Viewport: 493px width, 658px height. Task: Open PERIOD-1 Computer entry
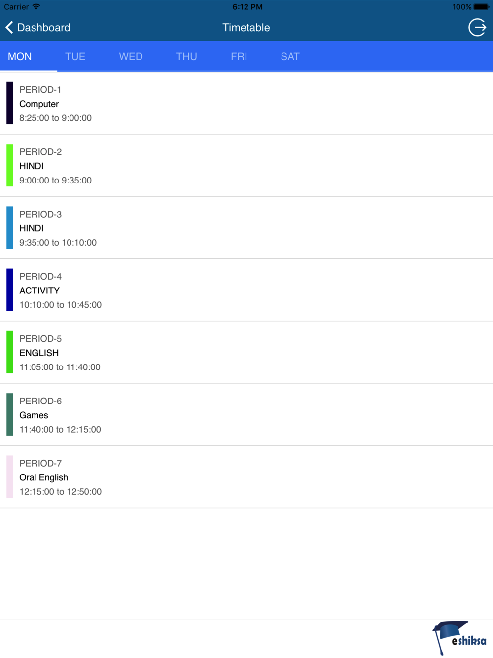[x=246, y=103]
